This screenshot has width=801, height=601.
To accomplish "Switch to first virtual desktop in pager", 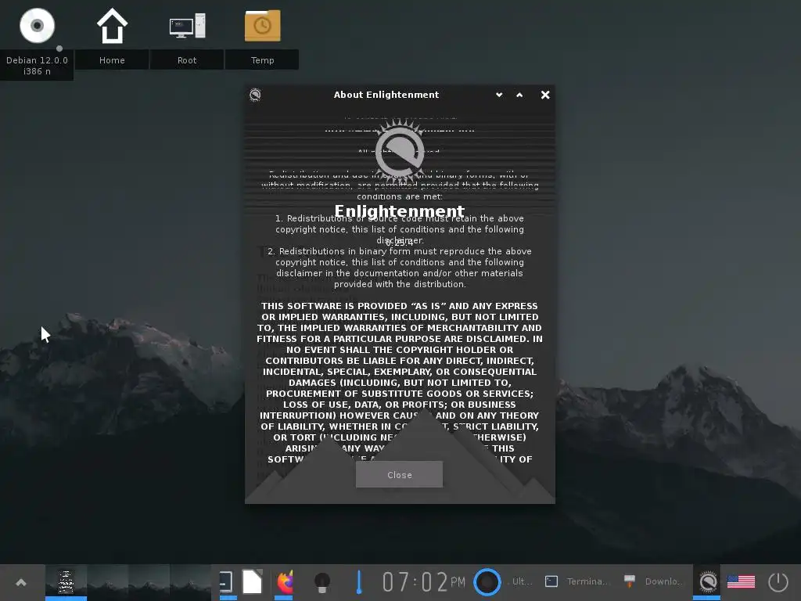I will [66, 581].
